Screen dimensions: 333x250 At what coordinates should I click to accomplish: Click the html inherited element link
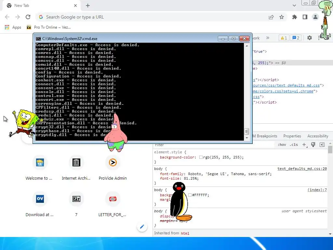pyautogui.click(x=185, y=233)
